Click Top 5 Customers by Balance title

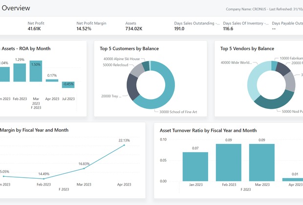pyautogui.click(x=130, y=48)
